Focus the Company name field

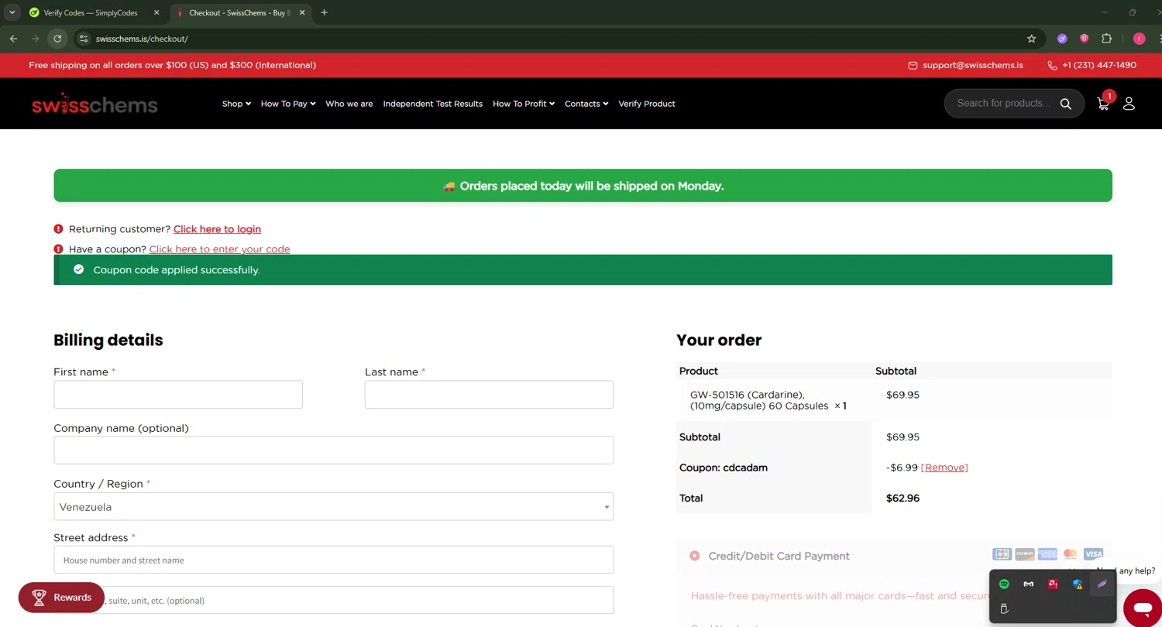coord(333,451)
